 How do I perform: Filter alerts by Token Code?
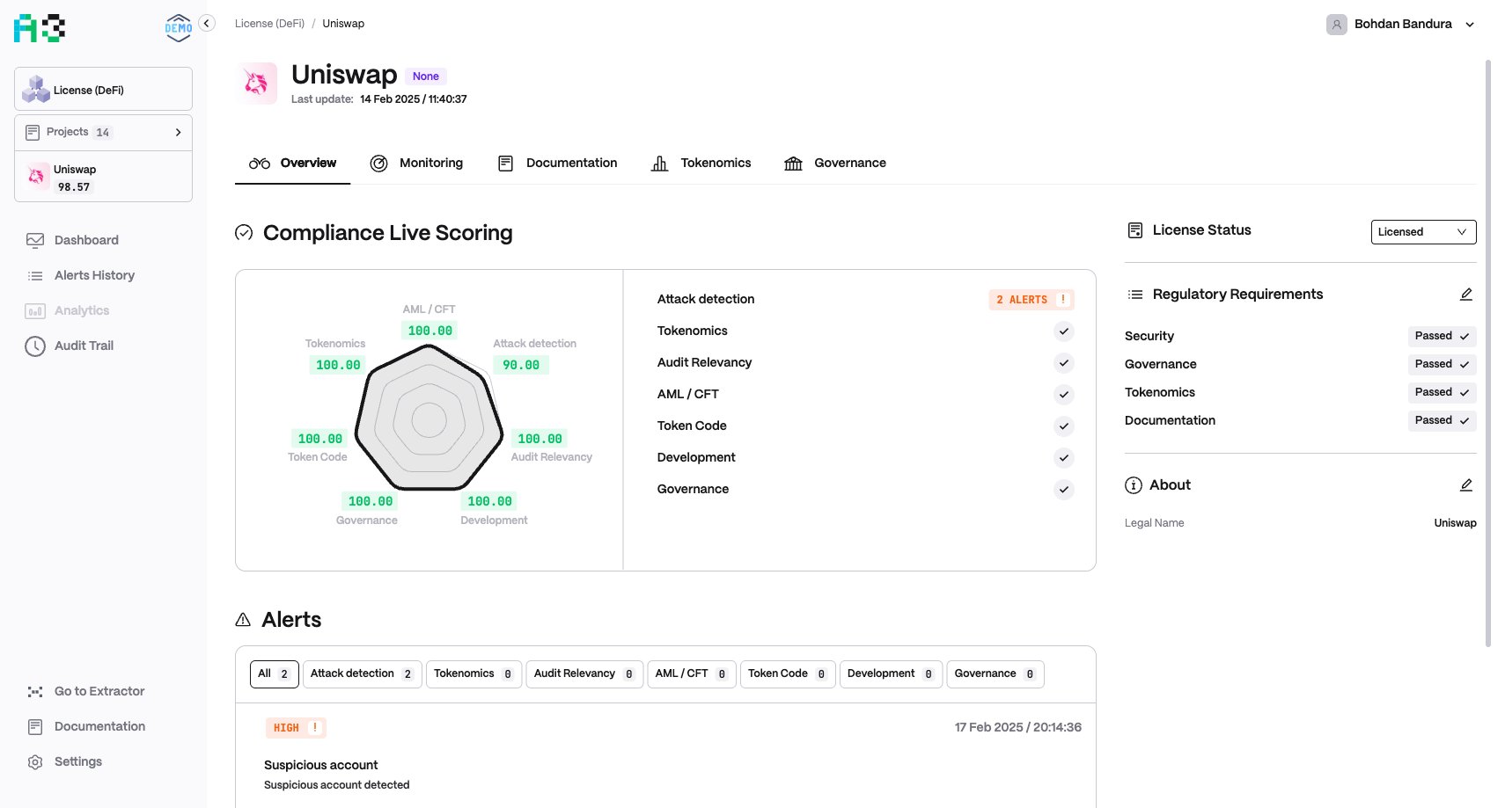coord(788,674)
